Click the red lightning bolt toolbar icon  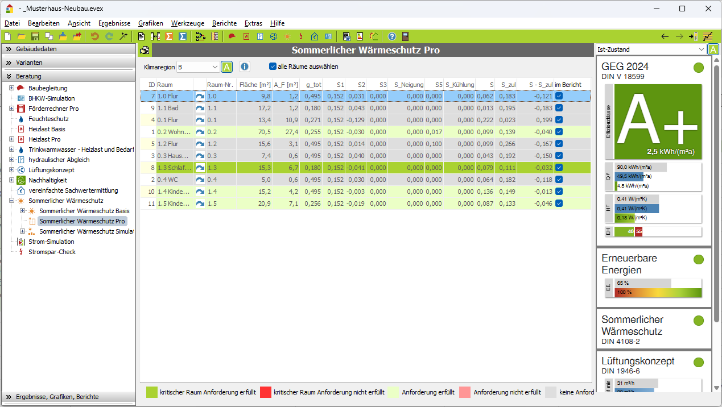coord(301,36)
